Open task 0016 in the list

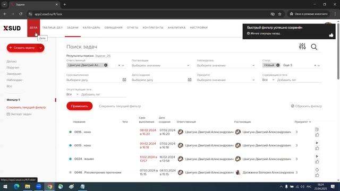(82, 132)
